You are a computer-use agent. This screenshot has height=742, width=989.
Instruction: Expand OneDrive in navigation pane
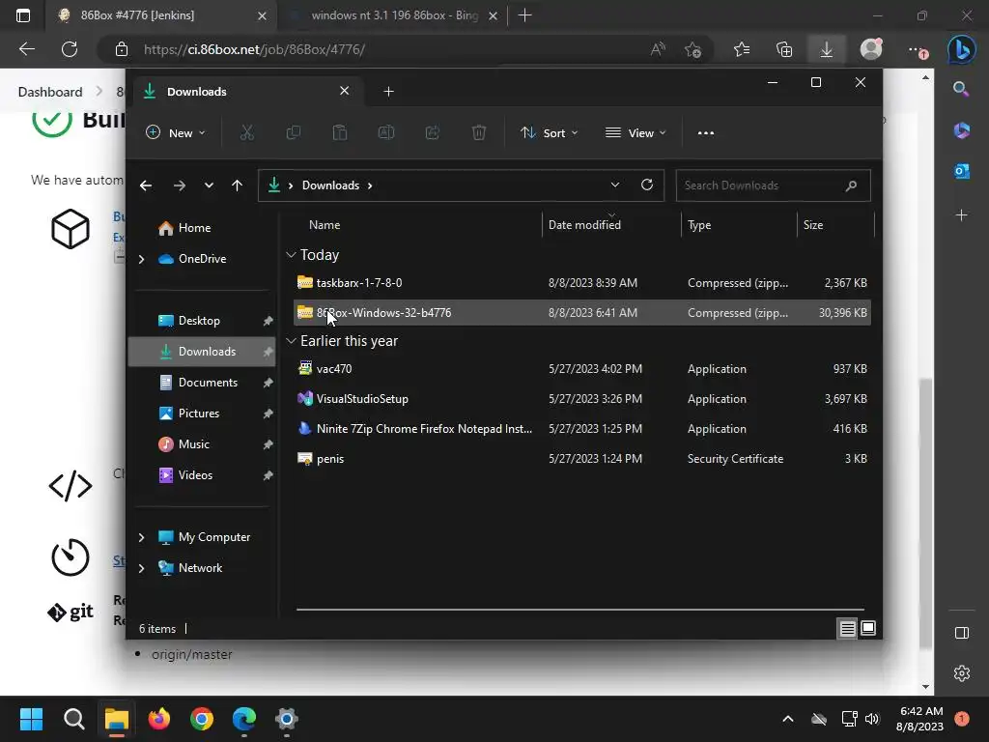click(x=141, y=259)
